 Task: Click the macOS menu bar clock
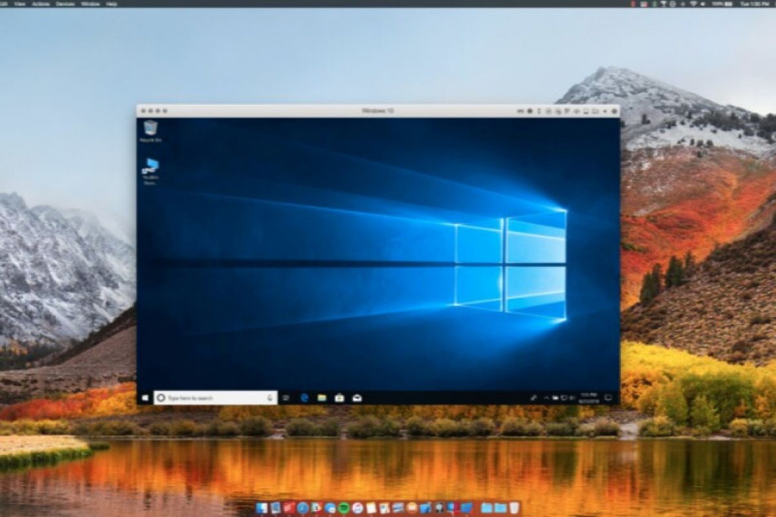753,4
